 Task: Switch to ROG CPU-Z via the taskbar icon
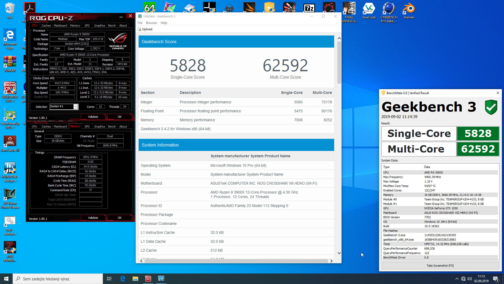coord(148,279)
